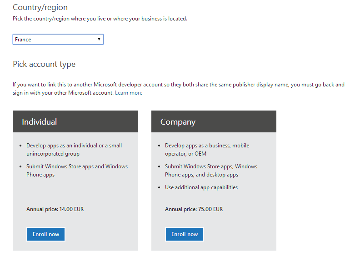Click the paragraph about linking Microsoft developer accounts

click(x=178, y=89)
